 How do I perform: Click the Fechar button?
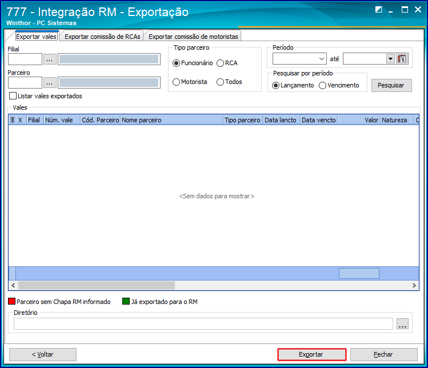(384, 355)
